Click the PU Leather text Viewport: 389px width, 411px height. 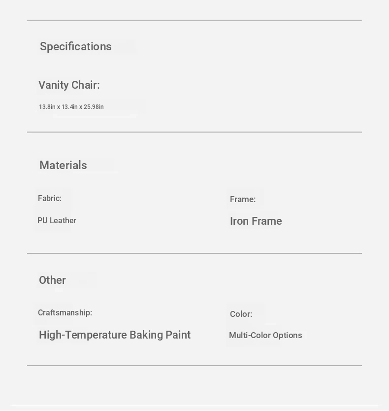pos(57,220)
